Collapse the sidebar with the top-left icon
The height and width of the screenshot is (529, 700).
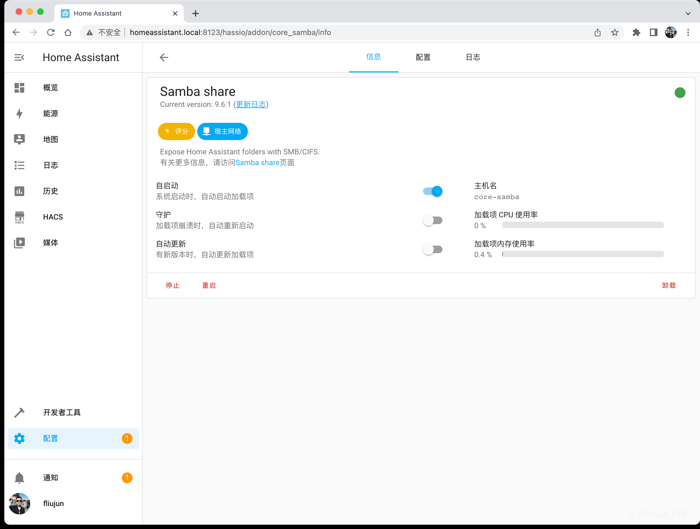click(19, 57)
